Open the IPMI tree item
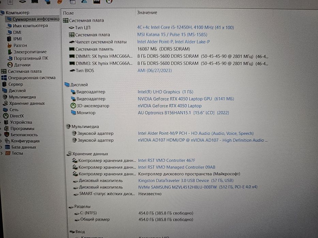Image resolution: width=318 pixels, height=238 pixels. point(17,39)
